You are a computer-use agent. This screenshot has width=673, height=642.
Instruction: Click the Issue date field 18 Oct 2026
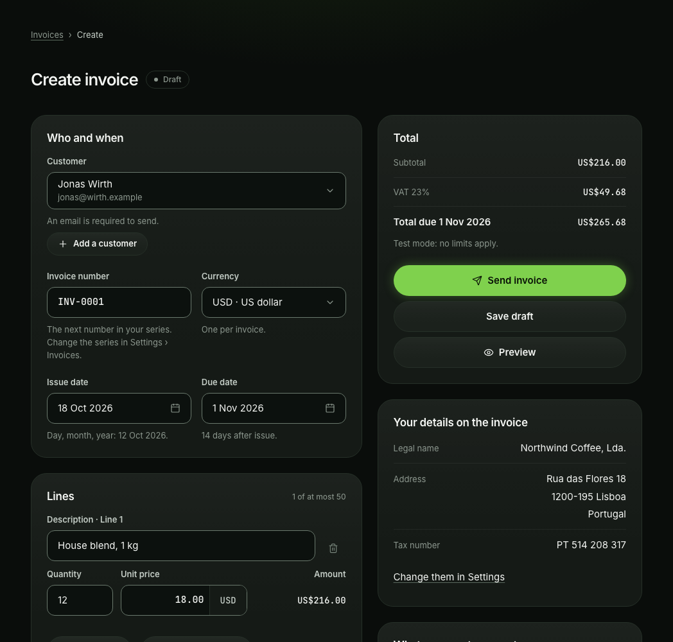[x=119, y=408]
